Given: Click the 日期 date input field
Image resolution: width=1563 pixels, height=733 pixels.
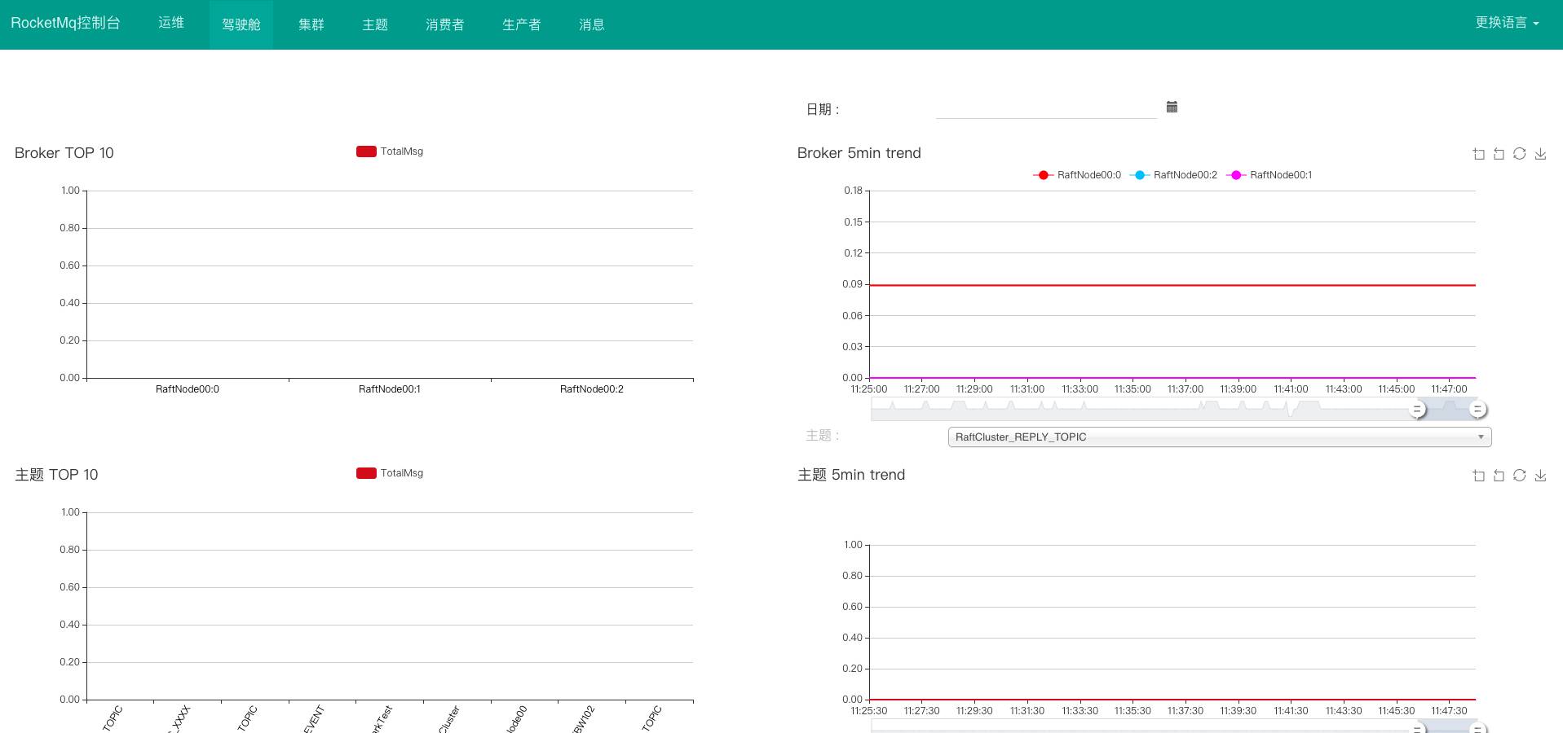Looking at the screenshot, I should coord(1046,108).
